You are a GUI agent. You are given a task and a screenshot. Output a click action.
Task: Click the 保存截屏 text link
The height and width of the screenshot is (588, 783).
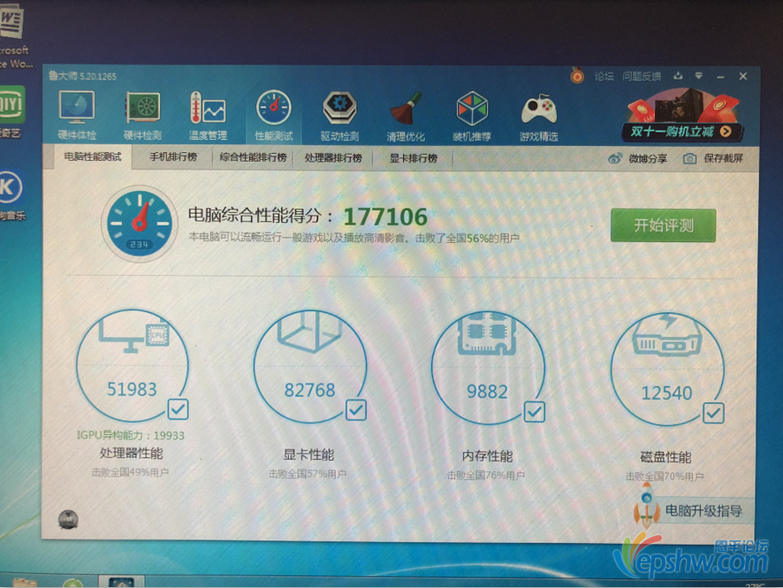723,159
